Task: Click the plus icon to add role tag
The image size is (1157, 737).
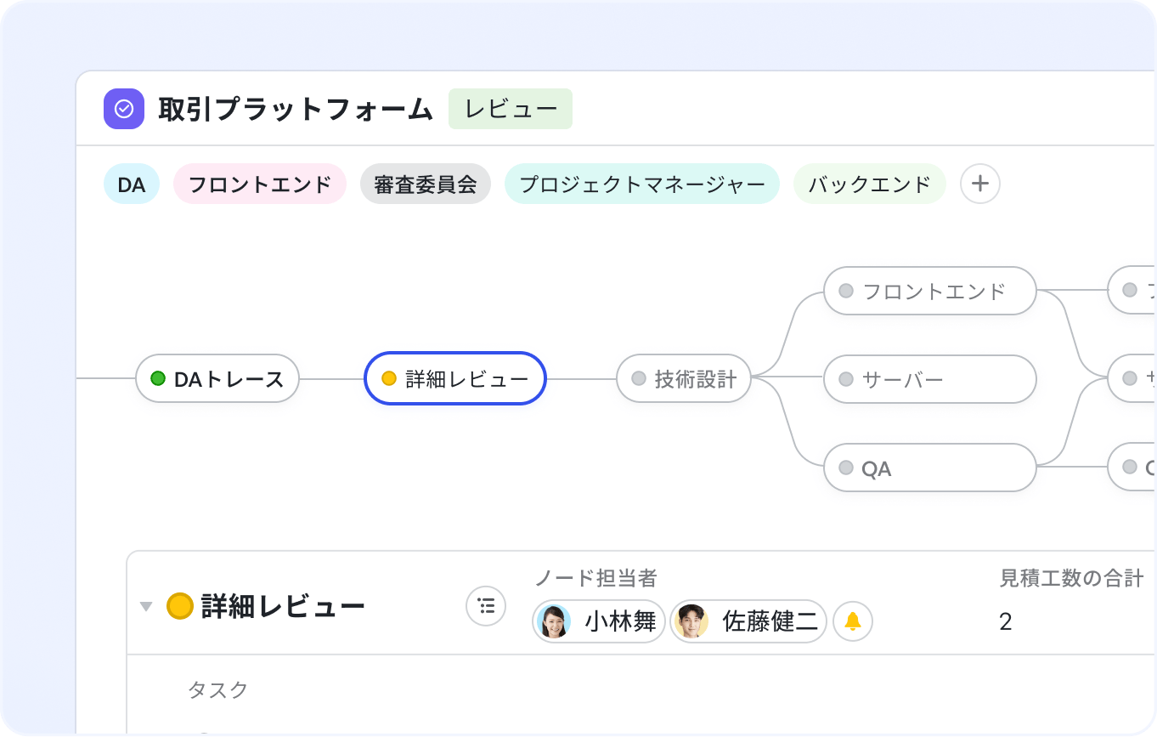Action: (x=979, y=184)
